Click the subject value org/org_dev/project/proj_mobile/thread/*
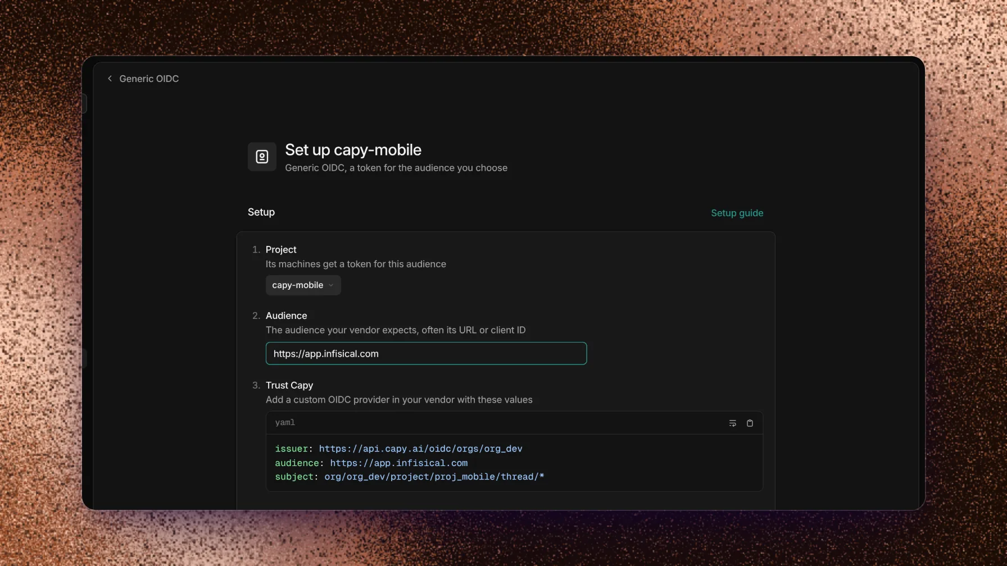Screen dimensions: 1007x566 (434, 477)
